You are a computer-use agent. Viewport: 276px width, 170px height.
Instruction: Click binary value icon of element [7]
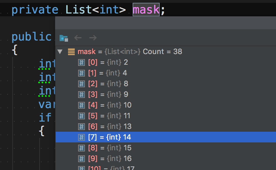click(x=81, y=137)
